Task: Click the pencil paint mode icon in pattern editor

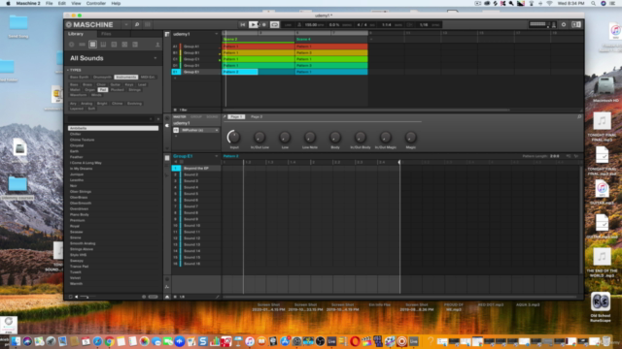Action: 218,297
